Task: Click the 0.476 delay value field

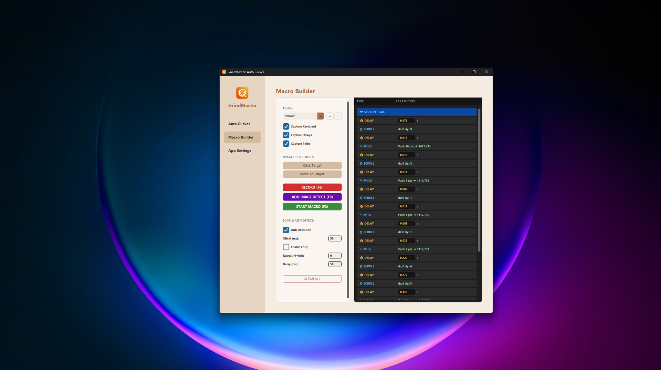Action: [407, 121]
